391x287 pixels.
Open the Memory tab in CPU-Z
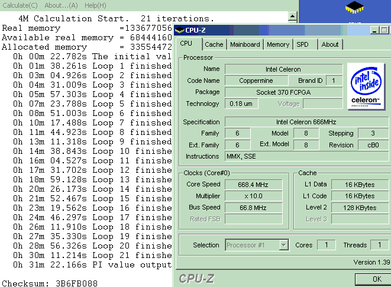pos(278,44)
